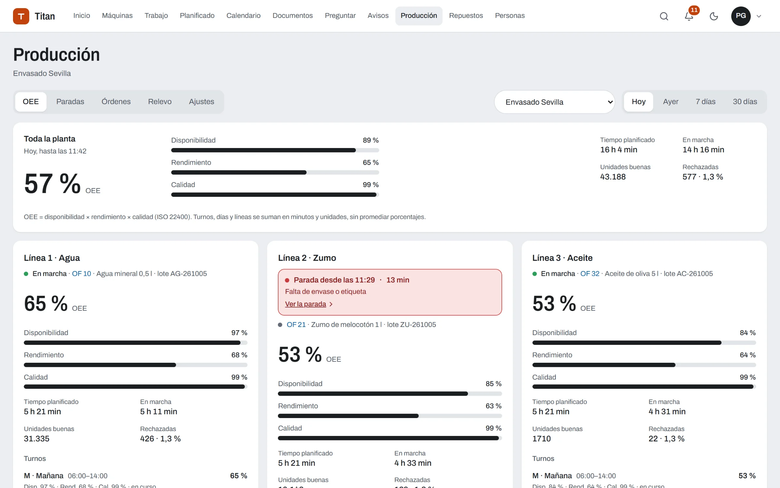Expand the account menu chevron

tap(759, 16)
